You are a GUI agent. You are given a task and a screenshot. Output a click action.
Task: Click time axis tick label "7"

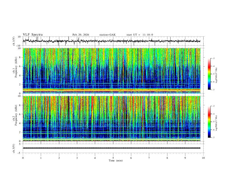tap(149, 158)
